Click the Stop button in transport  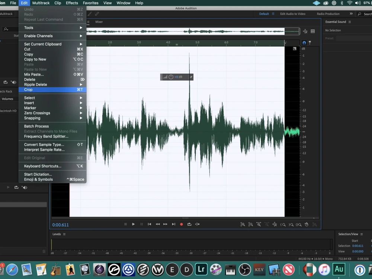click(x=125, y=224)
